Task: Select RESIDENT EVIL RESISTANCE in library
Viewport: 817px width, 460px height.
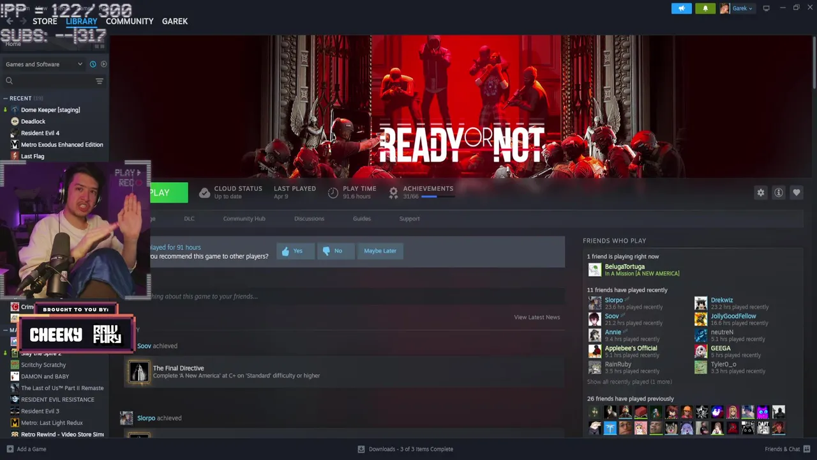Action: coord(57,399)
